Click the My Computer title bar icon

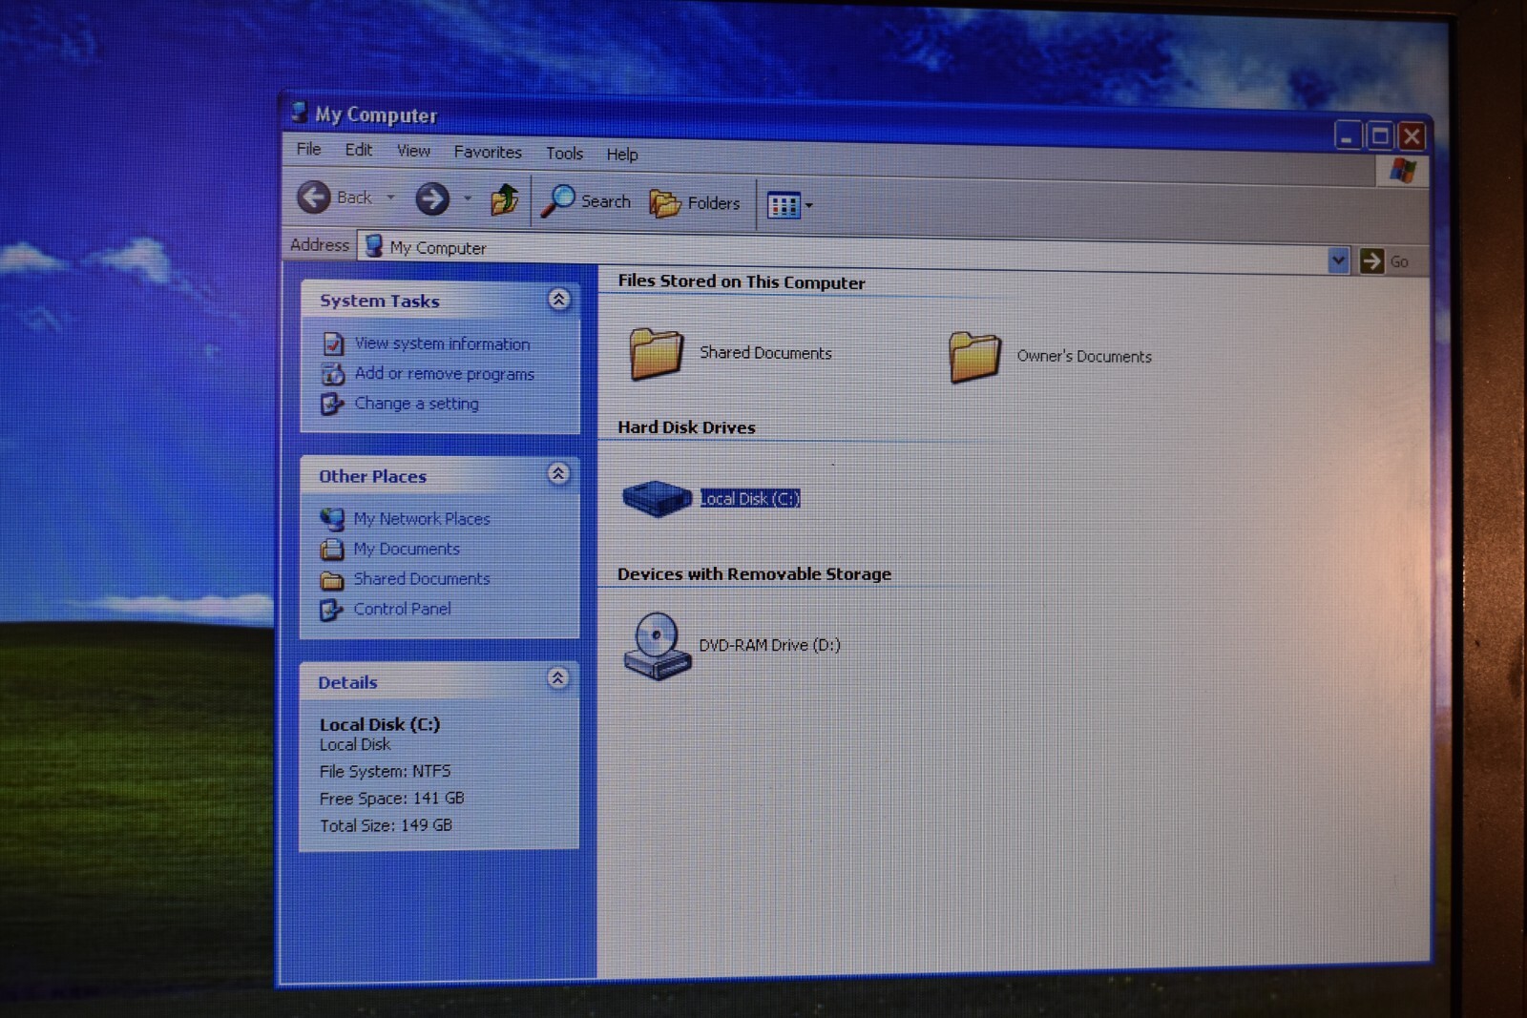(299, 112)
